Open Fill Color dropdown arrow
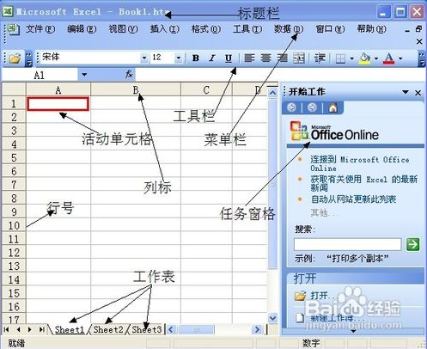Image resolution: width=427 pixels, height=349 pixels. (x=376, y=58)
